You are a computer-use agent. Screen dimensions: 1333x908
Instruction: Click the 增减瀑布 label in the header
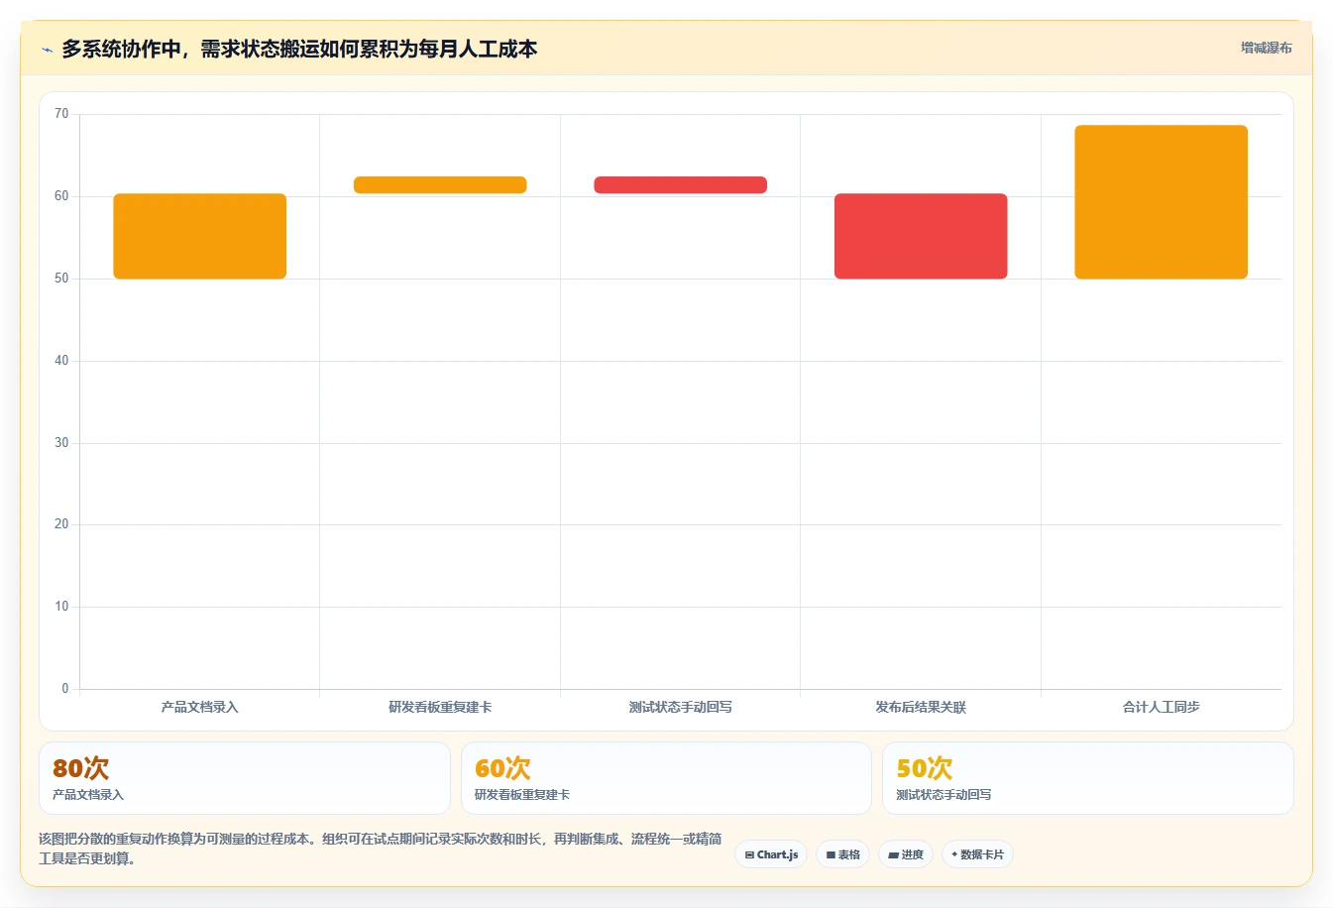1266,48
